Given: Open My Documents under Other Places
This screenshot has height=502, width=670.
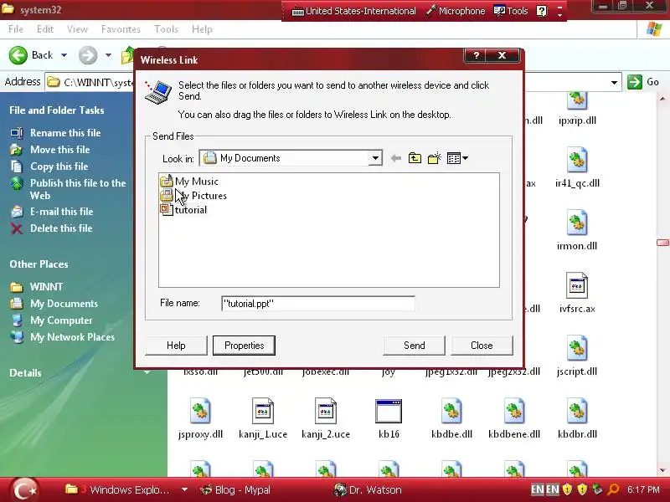Looking at the screenshot, I should (x=64, y=304).
